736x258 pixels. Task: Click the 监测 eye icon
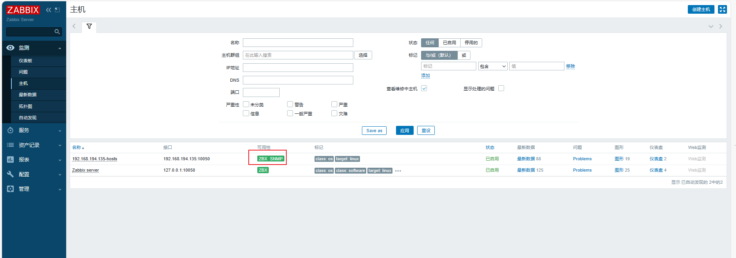11,48
